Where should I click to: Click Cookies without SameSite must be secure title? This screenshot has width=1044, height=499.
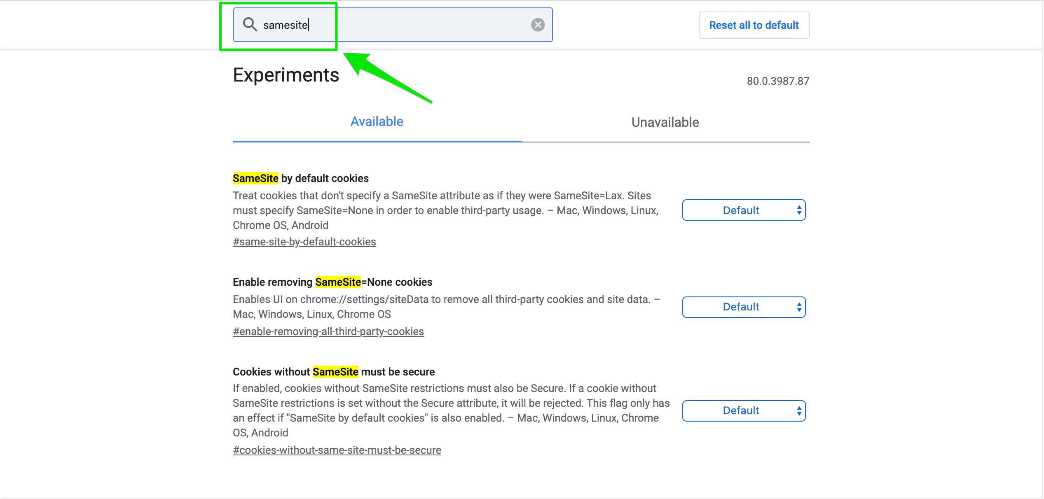334,372
